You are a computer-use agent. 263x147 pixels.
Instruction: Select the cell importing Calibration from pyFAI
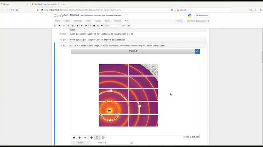pyautogui.click(x=138, y=40)
